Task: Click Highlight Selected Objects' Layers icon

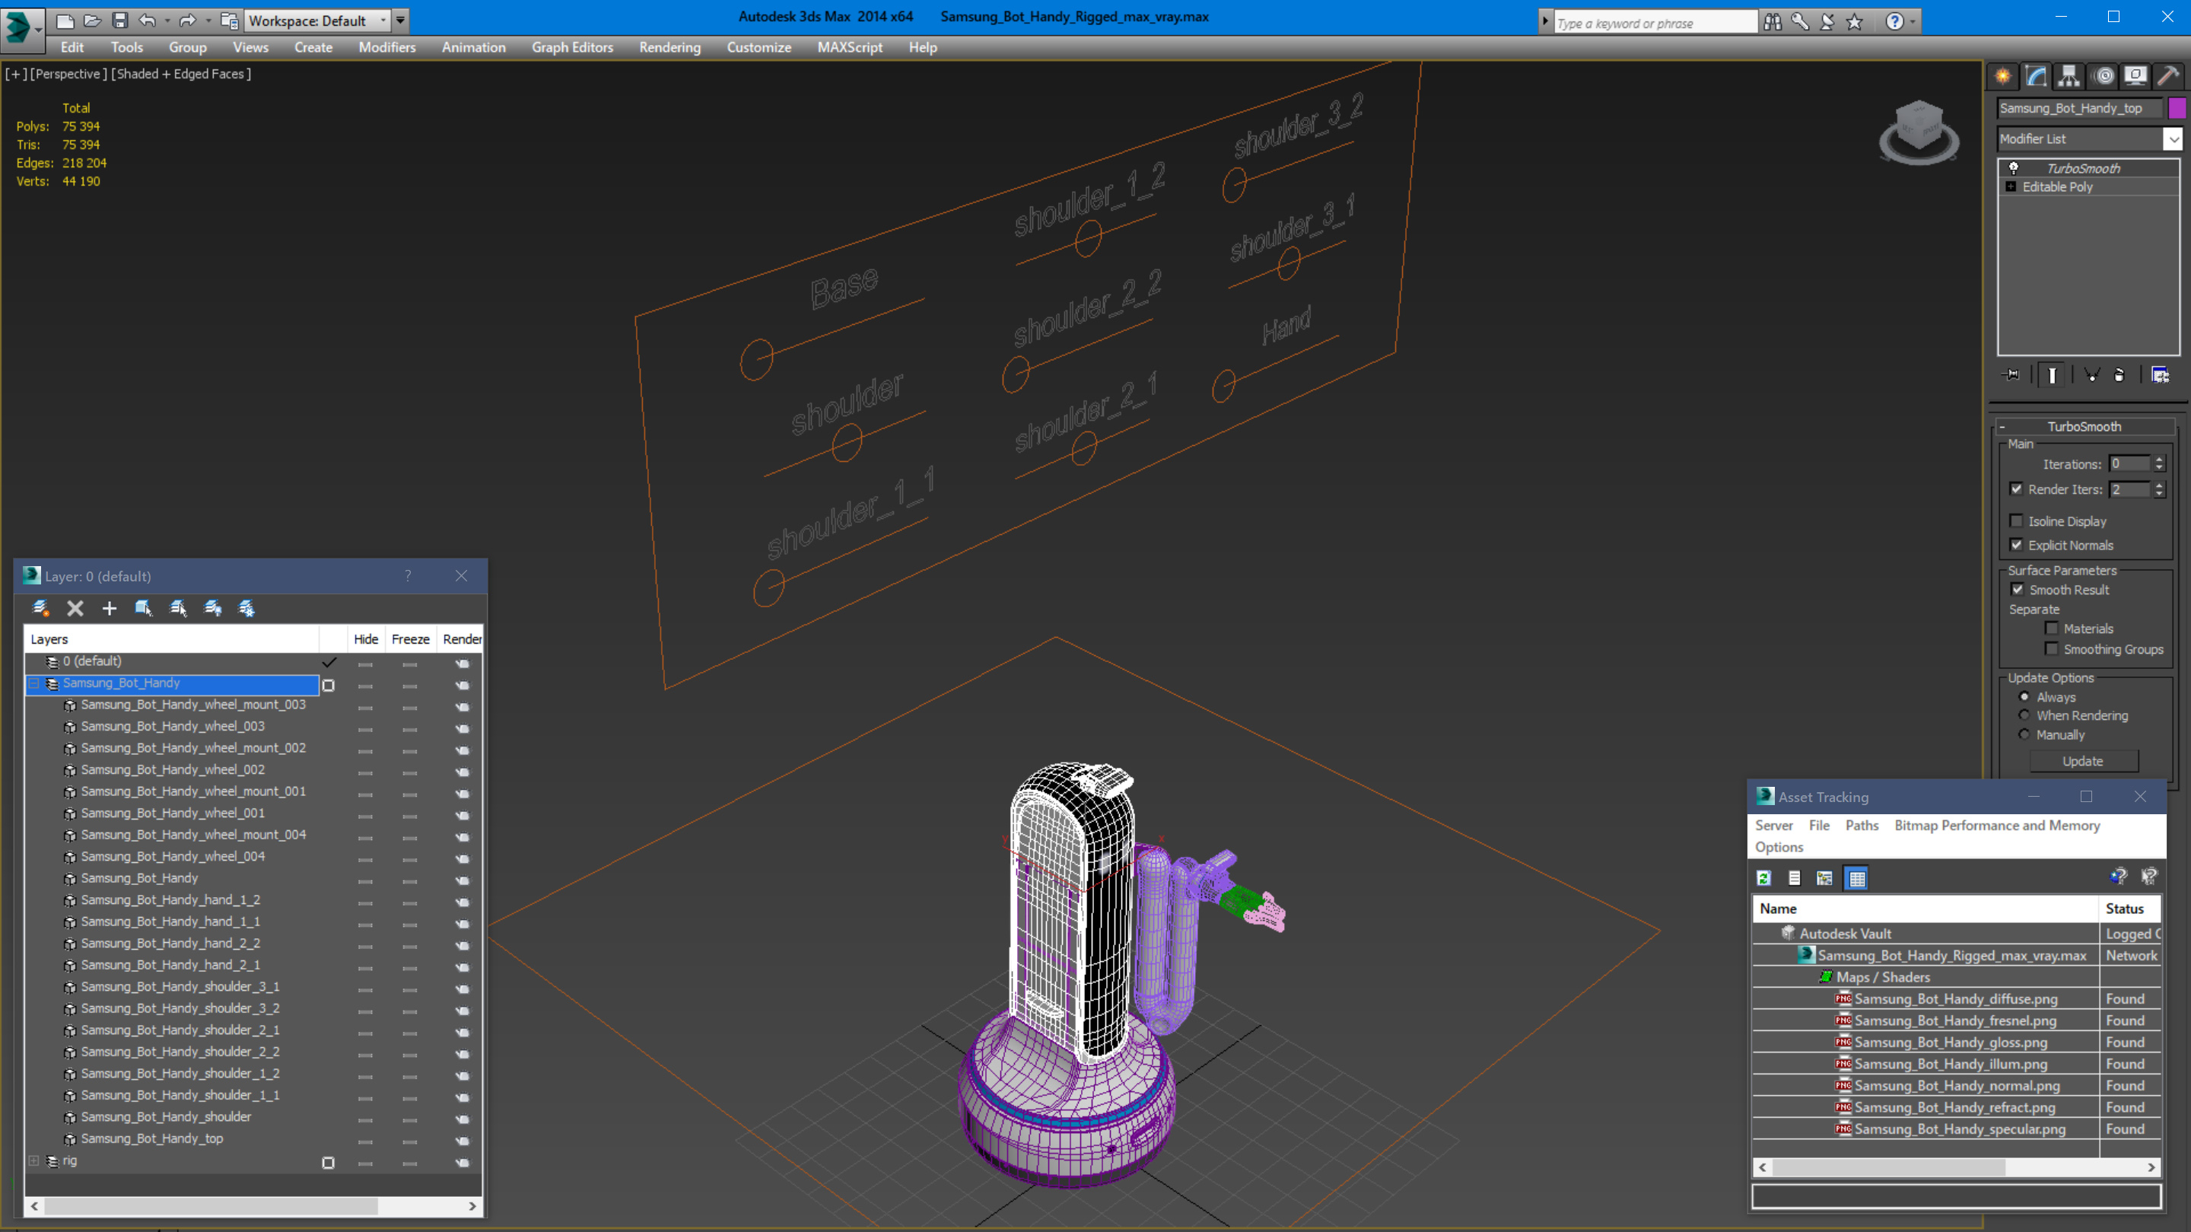Action: tap(179, 607)
